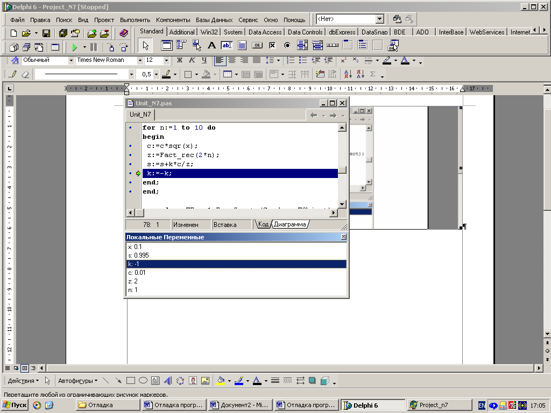Image resolution: width=551 pixels, height=413 pixels.
Task: Select the OK Button component
Action: click(257, 45)
